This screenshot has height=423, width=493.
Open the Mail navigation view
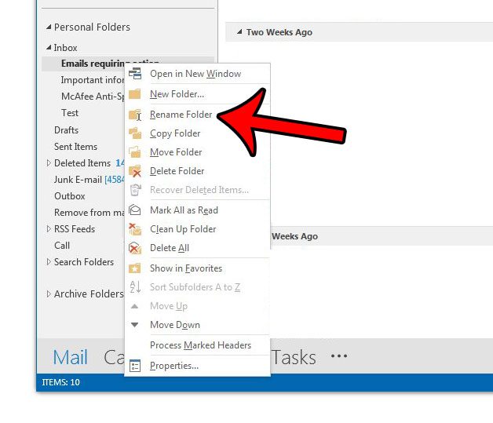tap(70, 357)
